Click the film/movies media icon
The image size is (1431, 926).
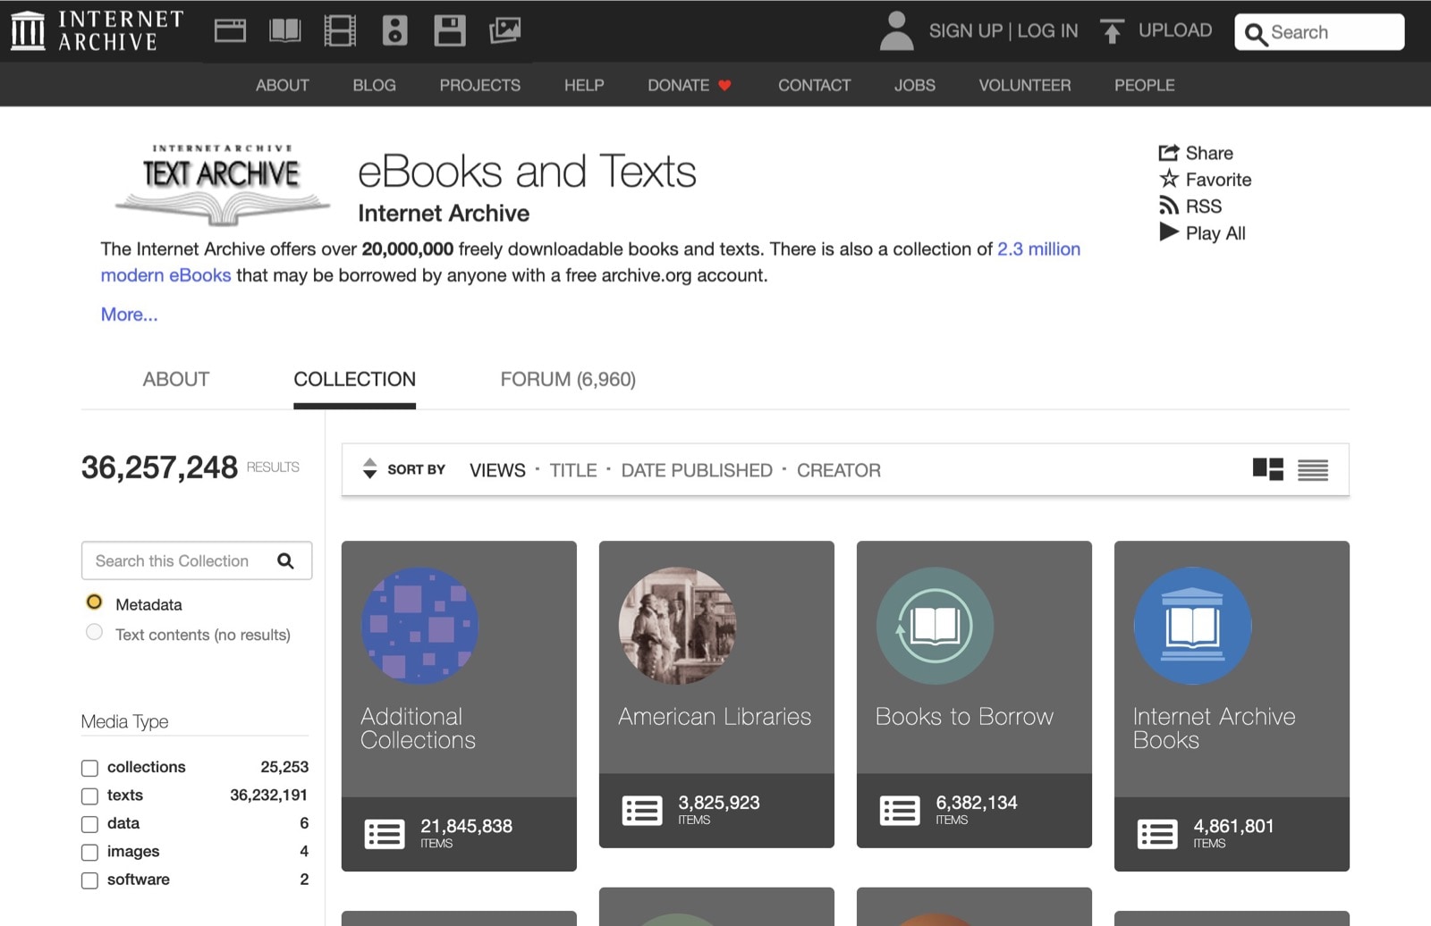pyautogui.click(x=339, y=29)
